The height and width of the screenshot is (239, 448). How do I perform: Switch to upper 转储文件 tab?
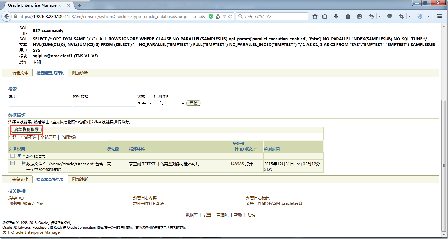[x=20, y=73]
